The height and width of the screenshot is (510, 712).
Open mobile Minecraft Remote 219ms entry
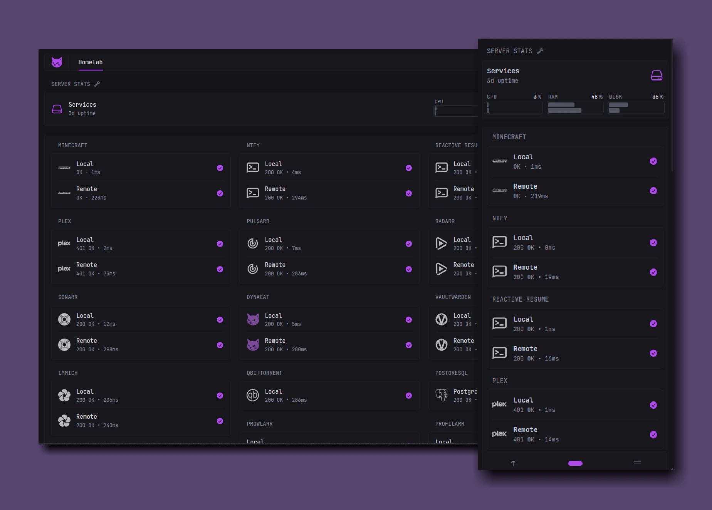tap(575, 191)
